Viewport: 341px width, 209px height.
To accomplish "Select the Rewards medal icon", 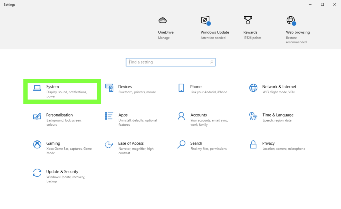I will pyautogui.click(x=248, y=20).
